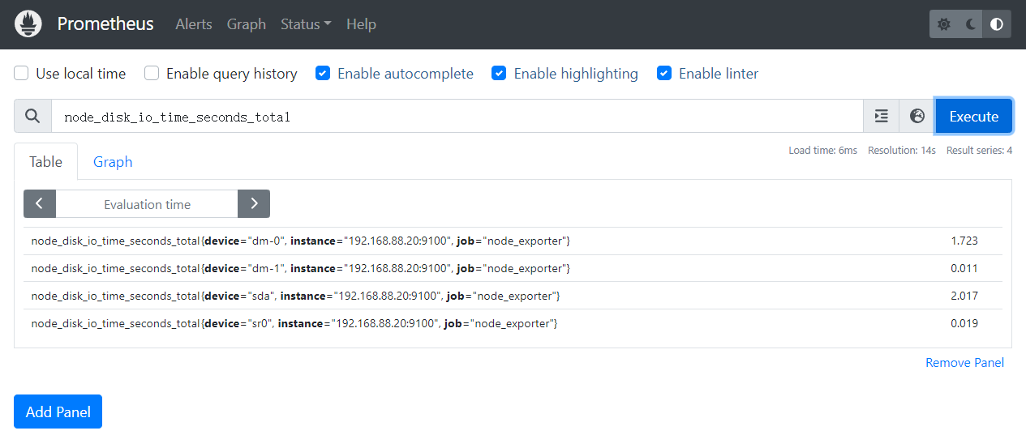
Task: Turn on Enable query history checkbox
Action: [x=152, y=74]
